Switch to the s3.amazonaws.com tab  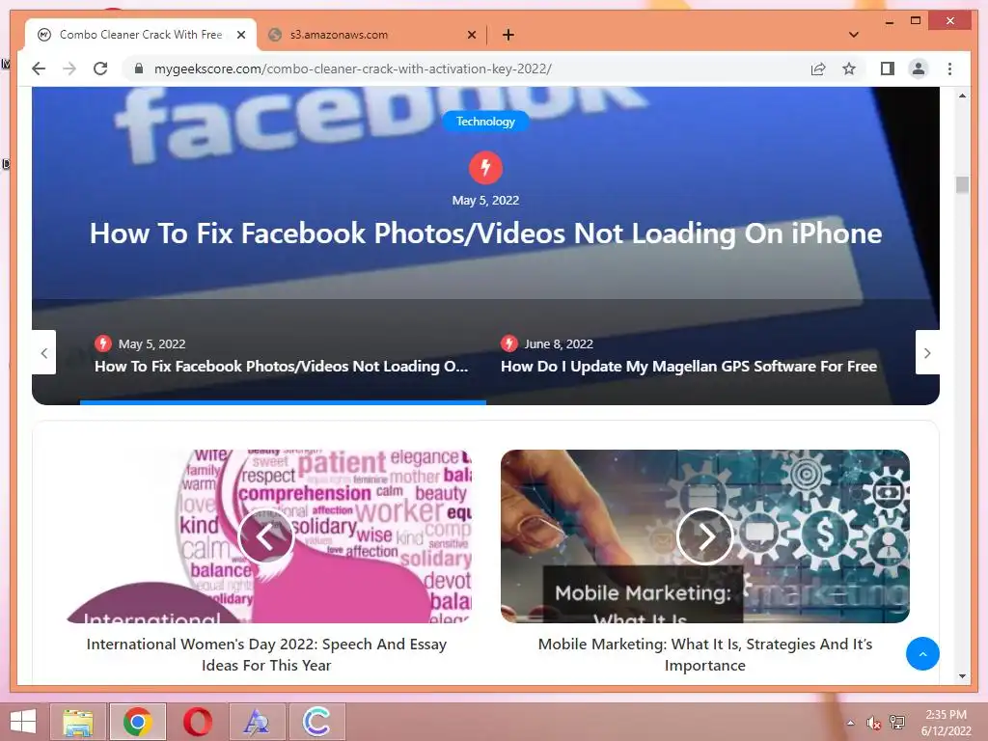click(x=371, y=35)
